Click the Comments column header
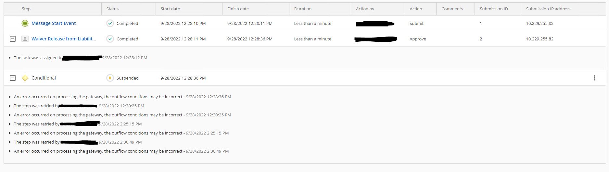This screenshot has width=609, height=172. coord(452,9)
